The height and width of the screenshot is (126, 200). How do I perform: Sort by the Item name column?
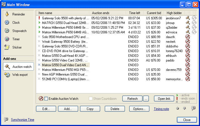click(63, 13)
